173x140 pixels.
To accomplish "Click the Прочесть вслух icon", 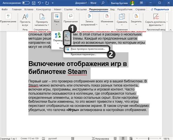I will click(25, 17).
